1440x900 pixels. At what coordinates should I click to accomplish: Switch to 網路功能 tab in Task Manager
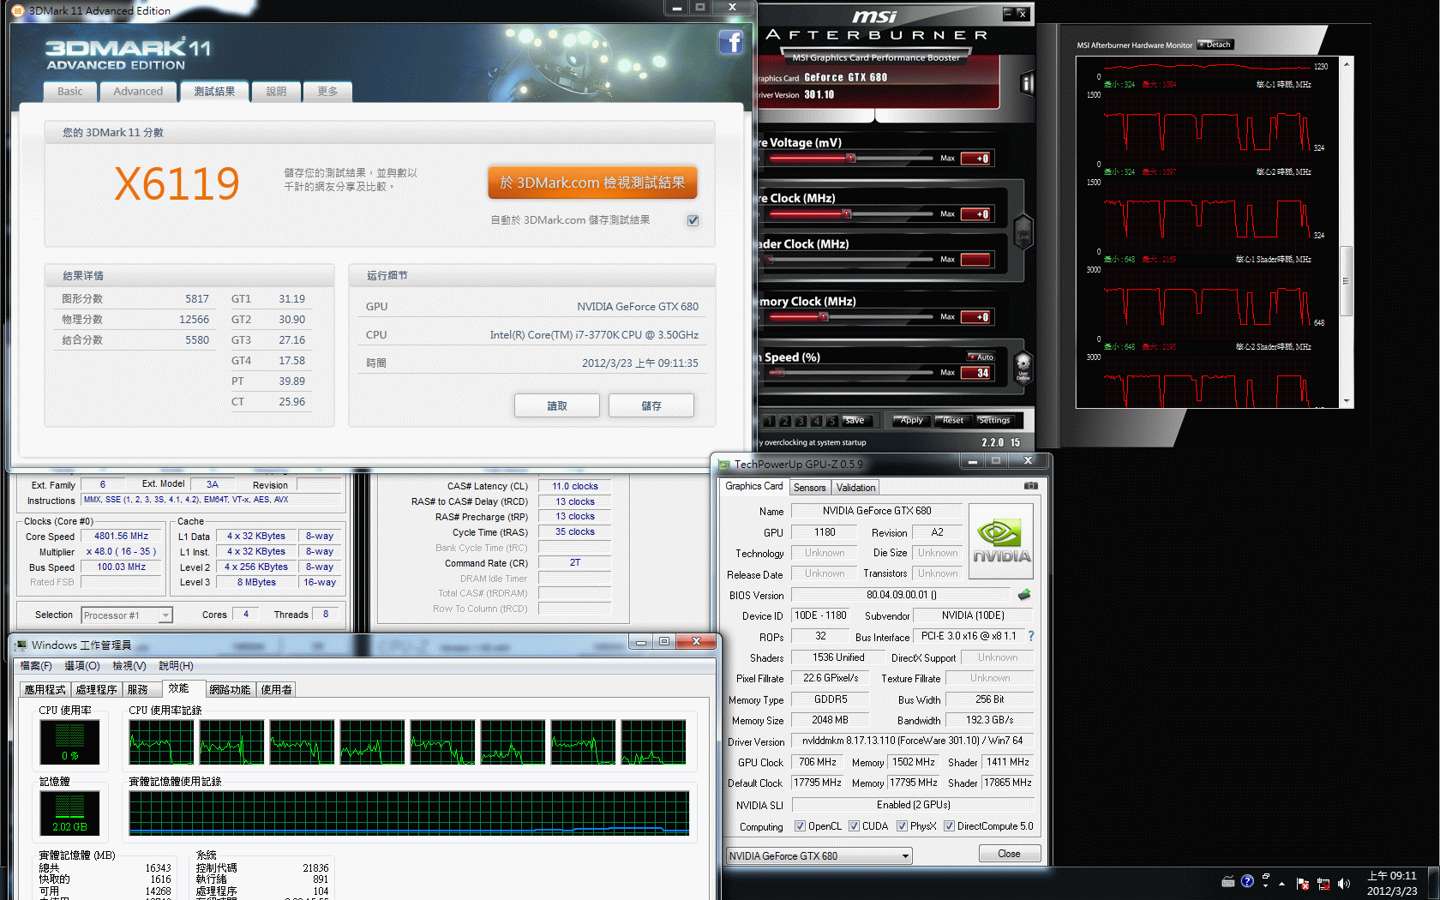[230, 690]
